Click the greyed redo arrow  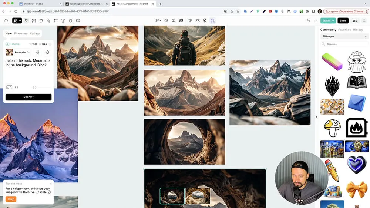click(x=316, y=20)
